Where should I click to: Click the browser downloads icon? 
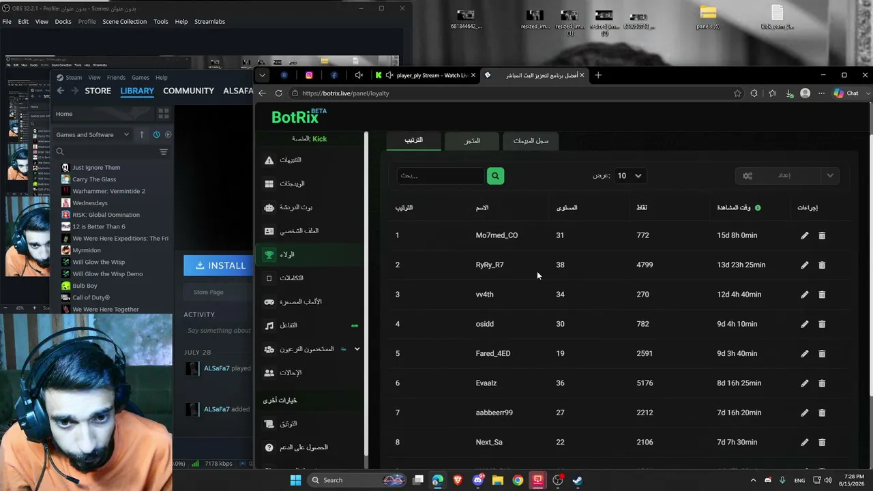point(789,93)
